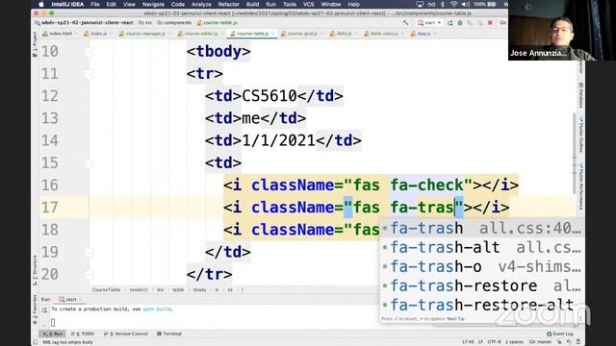Click line number 12 in gutter
This screenshot has width=616, height=346.
coord(50,96)
